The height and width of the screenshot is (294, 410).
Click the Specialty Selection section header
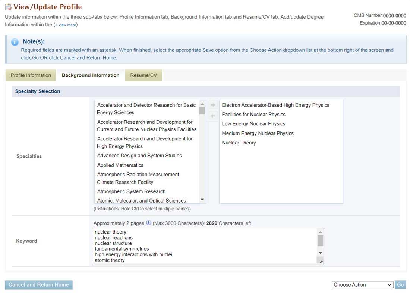[205, 91]
